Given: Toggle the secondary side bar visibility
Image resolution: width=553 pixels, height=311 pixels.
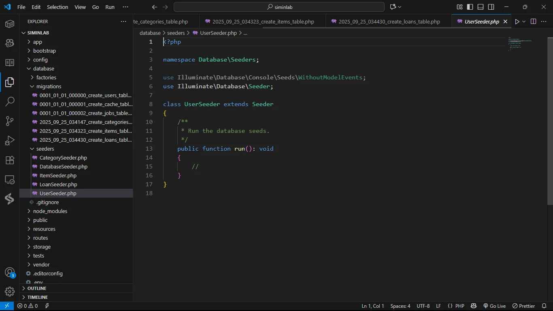Looking at the screenshot, I should click(x=491, y=7).
